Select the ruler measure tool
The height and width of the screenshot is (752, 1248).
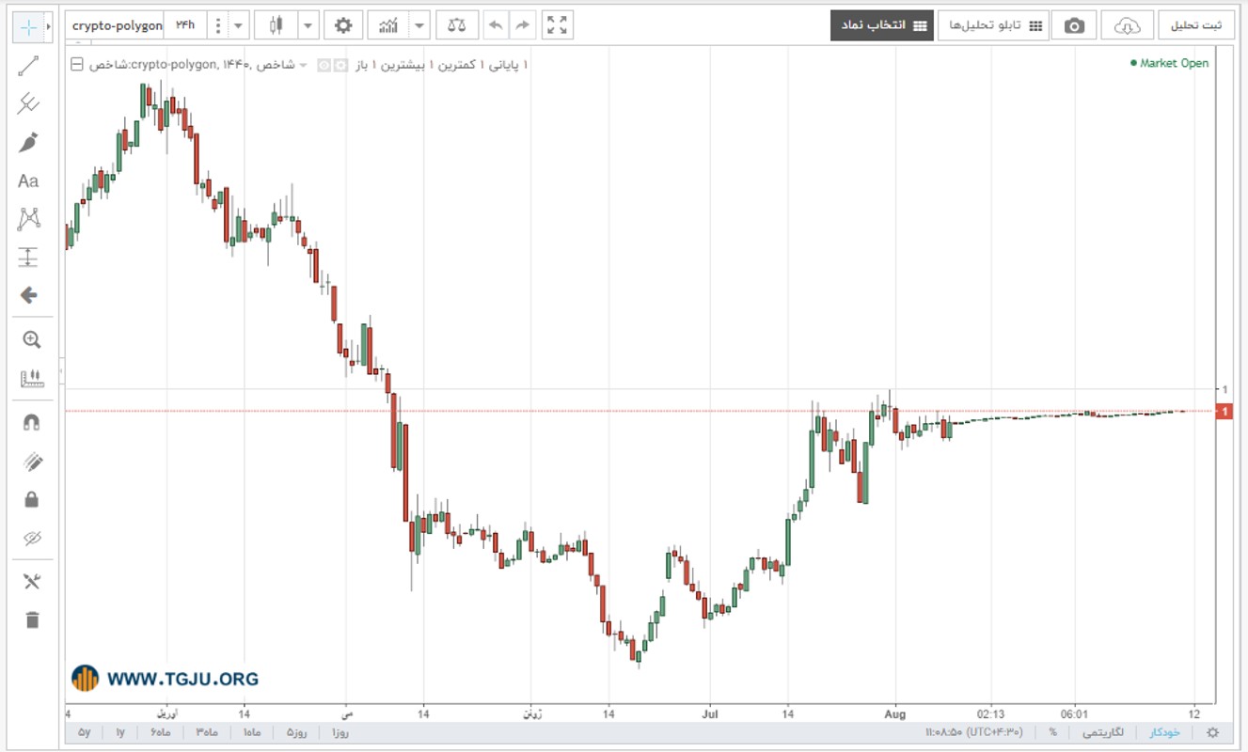[x=32, y=379]
